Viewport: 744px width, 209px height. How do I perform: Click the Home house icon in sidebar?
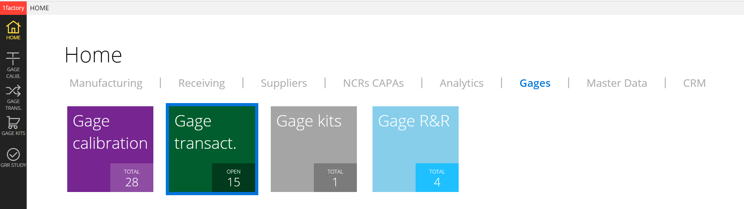click(13, 27)
